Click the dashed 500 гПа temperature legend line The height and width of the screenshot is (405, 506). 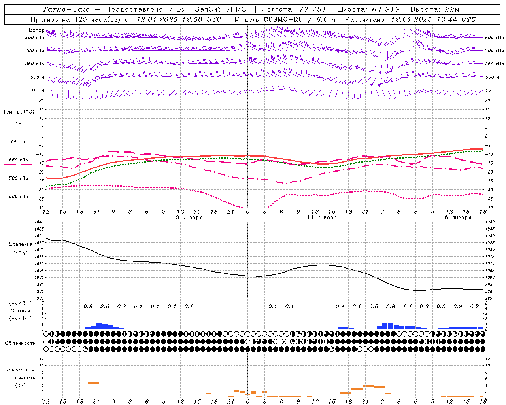click(17, 201)
